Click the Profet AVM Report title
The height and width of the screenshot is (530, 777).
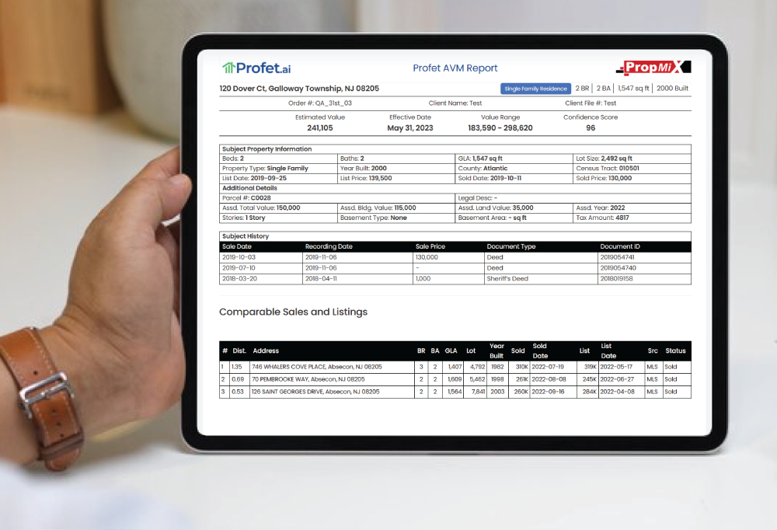coord(455,68)
